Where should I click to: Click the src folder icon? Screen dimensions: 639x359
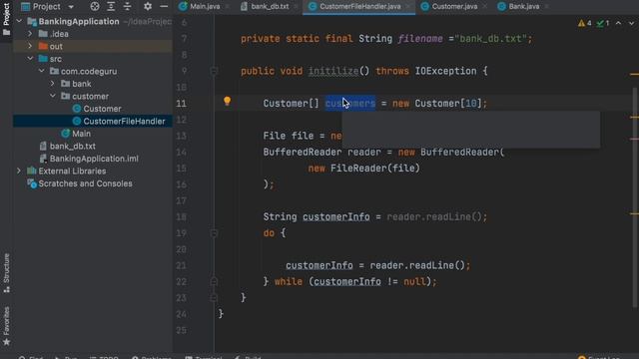tap(43, 59)
